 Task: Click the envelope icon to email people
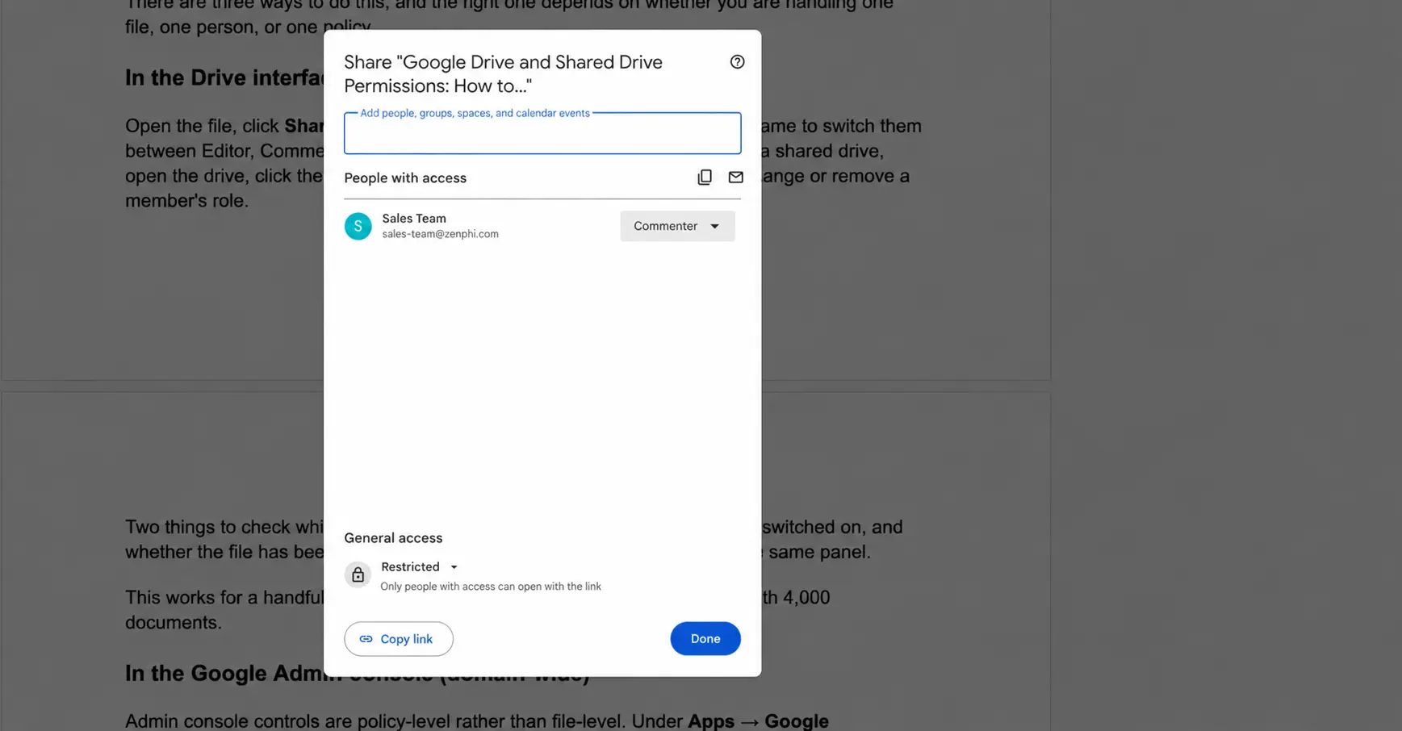pyautogui.click(x=735, y=177)
